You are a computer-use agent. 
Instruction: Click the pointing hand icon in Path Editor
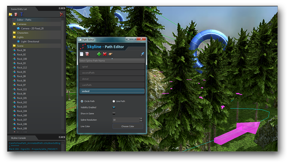point(111,54)
